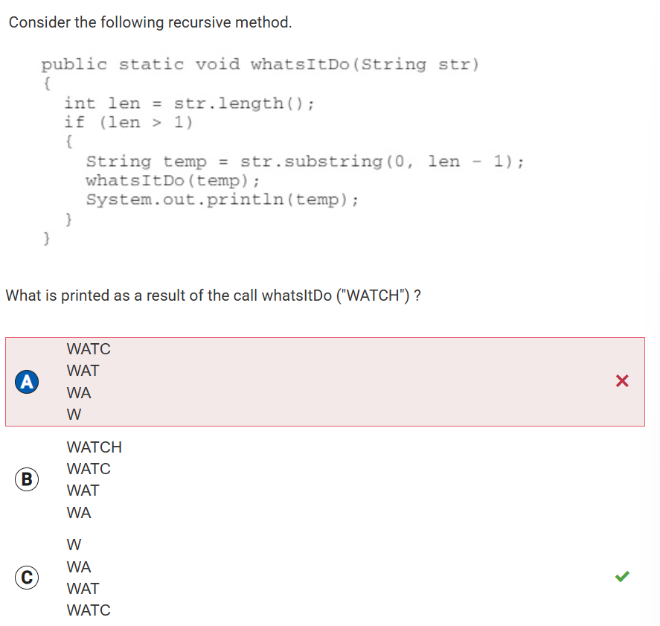
Task: Click the single 'W' line in option A
Action: click(x=74, y=414)
